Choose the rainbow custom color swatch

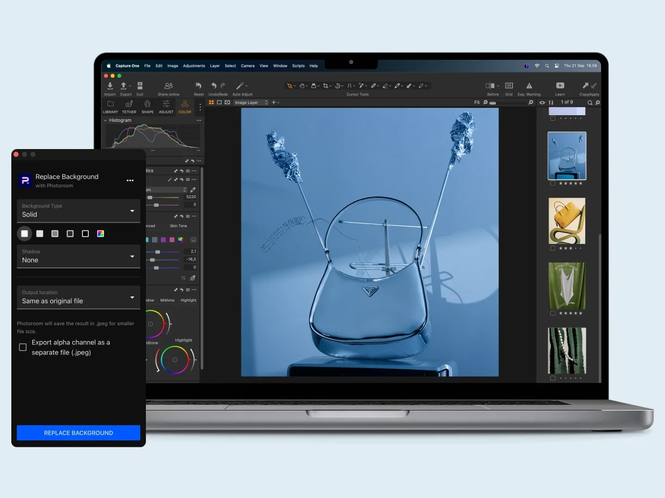[x=101, y=234]
